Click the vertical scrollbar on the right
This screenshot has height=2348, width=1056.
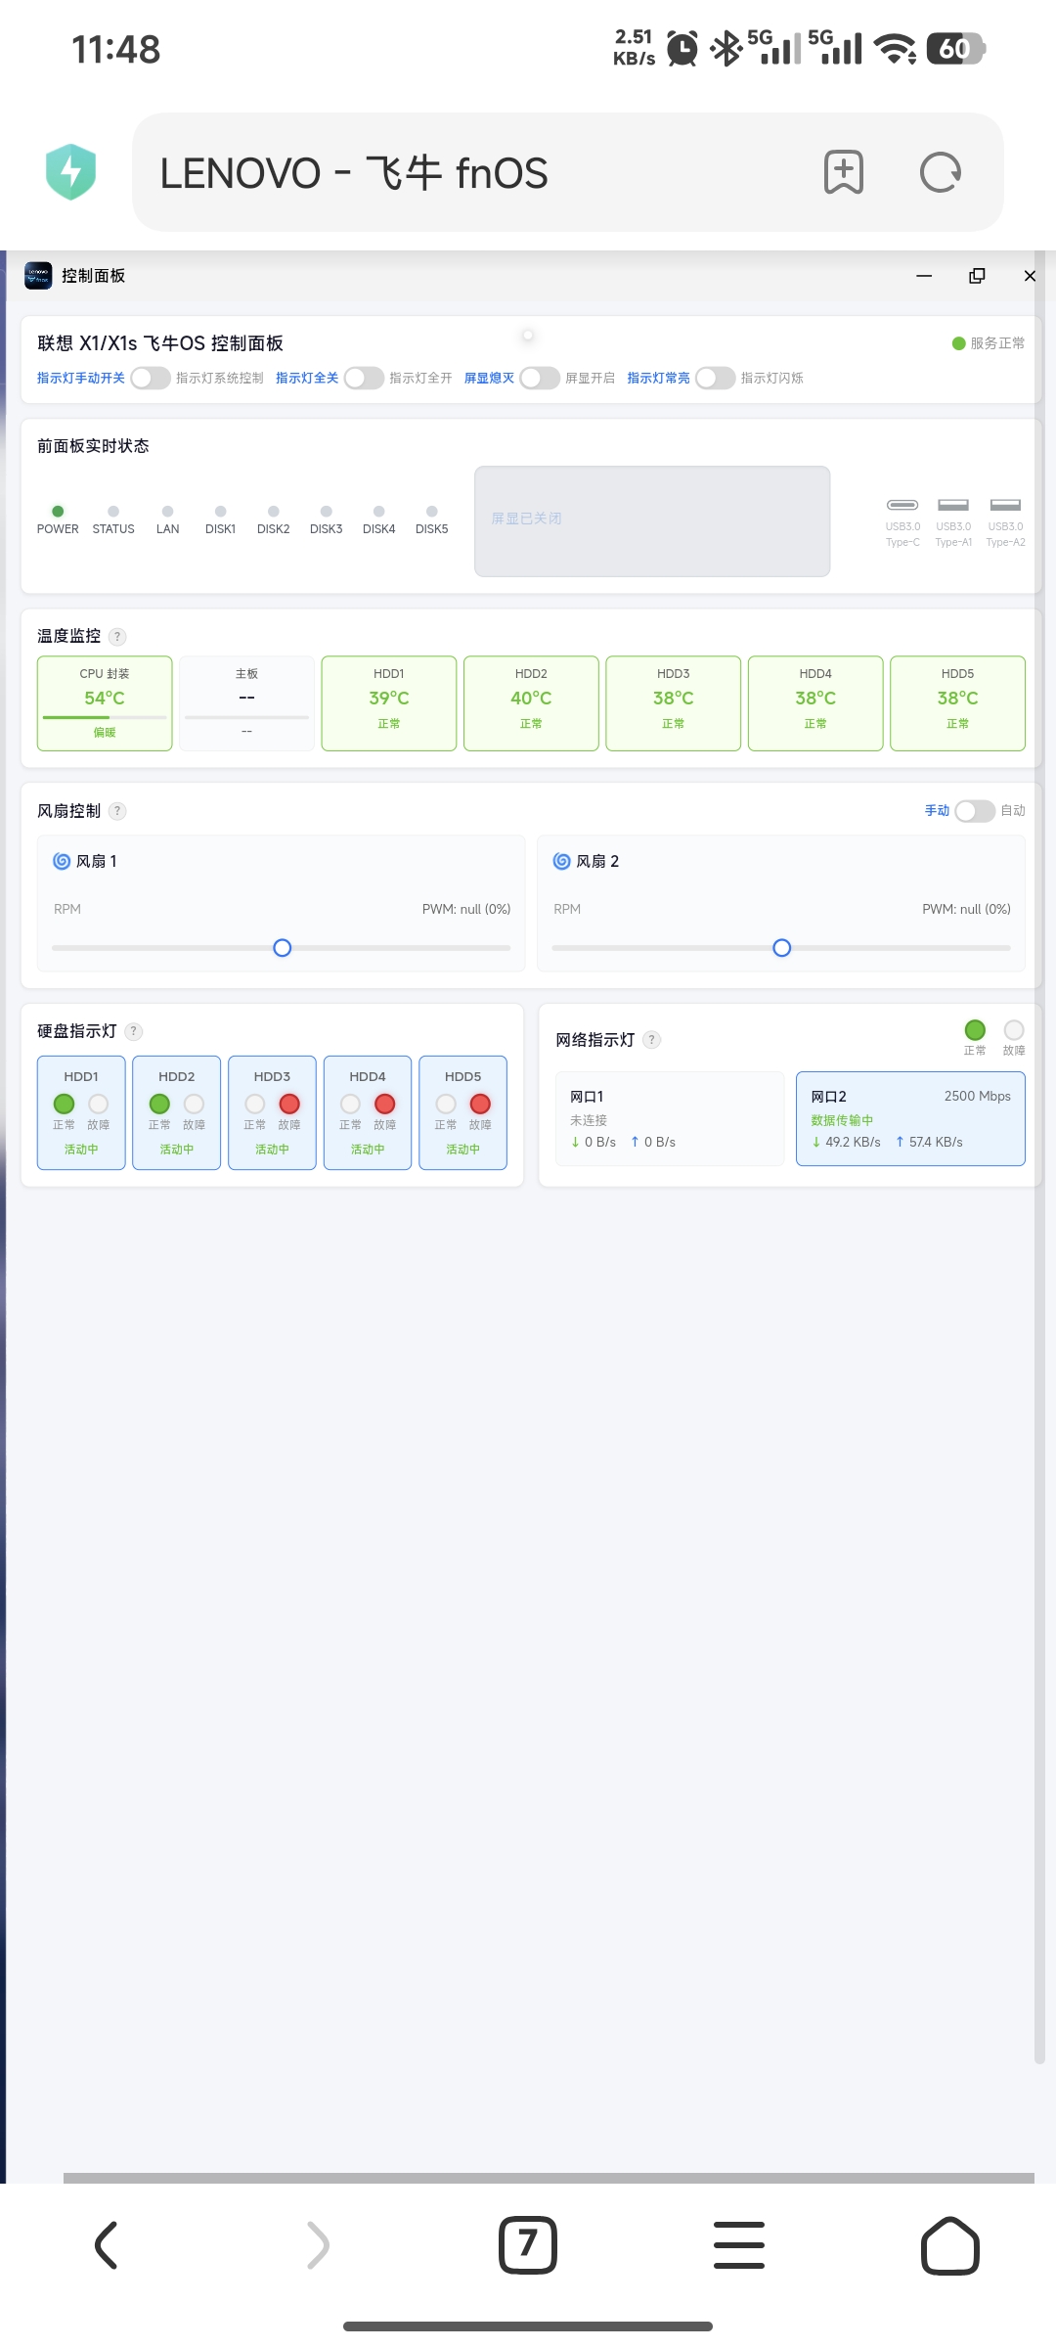(1039, 1158)
